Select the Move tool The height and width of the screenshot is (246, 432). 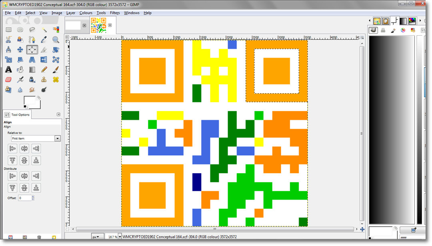point(20,50)
